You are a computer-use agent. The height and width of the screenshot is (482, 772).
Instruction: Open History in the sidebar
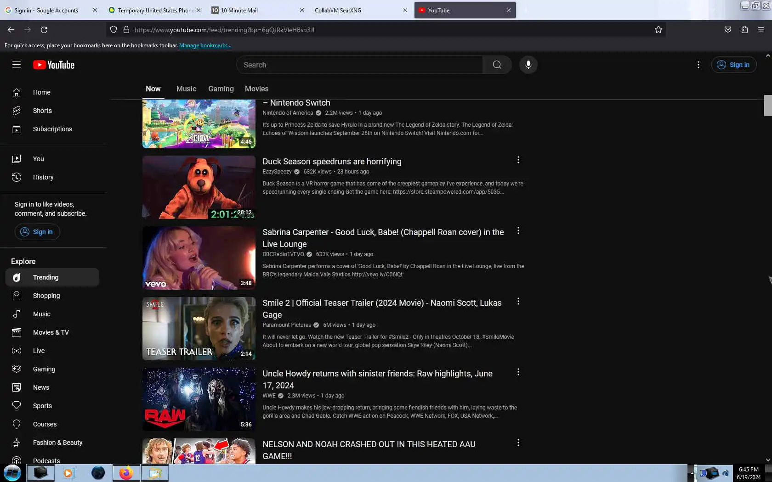pos(53,177)
